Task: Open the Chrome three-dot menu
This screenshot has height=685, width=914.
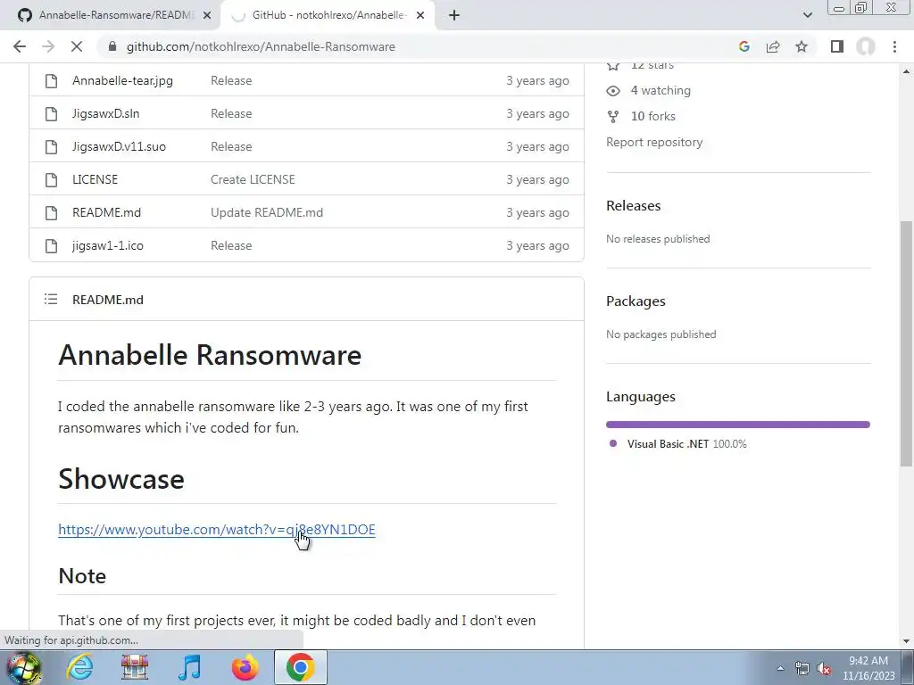Action: [x=894, y=46]
